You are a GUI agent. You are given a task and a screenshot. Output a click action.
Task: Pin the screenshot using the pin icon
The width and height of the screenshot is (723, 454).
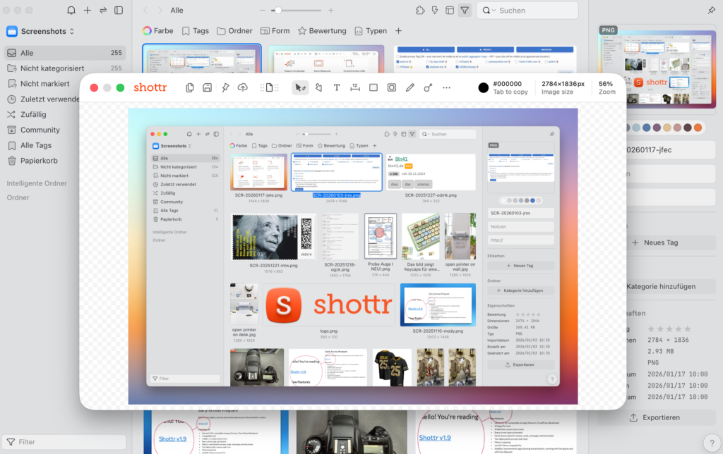pyautogui.click(x=225, y=87)
